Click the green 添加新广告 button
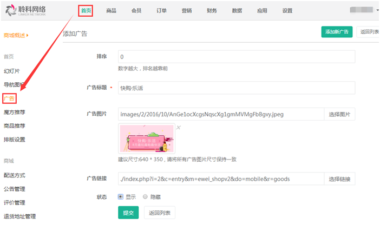The image size is (380, 225). pos(337,32)
